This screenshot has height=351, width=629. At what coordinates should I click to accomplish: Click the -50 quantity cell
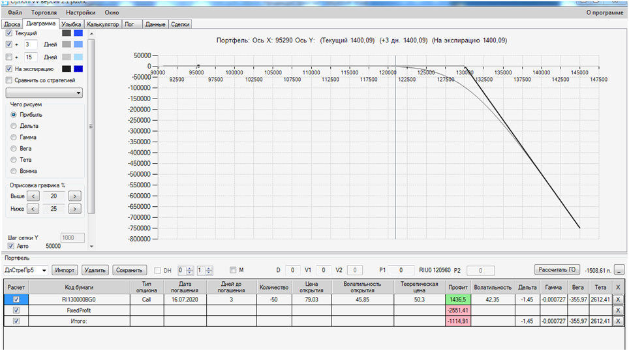274,299
